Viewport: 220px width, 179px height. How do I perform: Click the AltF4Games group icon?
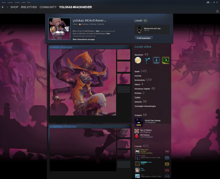[137, 136]
